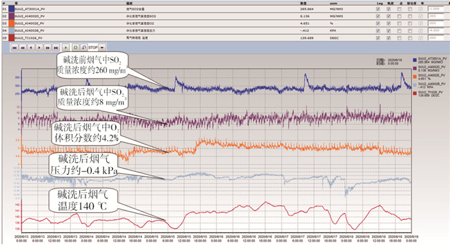Select the tag name in row 04
Image resolution: width=450 pixels, height=252 pixels.
(30, 31)
